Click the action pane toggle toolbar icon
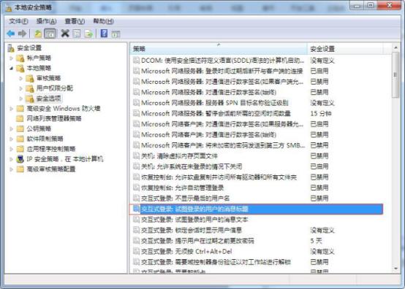The width and height of the screenshot is (405, 289). (x=116, y=34)
